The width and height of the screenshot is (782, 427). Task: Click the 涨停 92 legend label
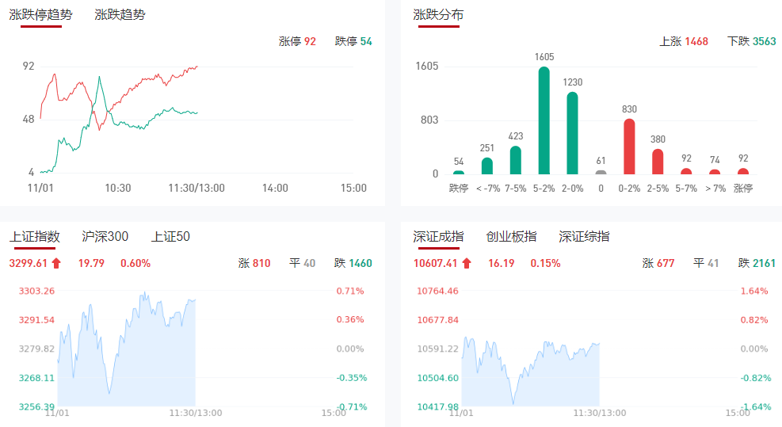coord(297,41)
